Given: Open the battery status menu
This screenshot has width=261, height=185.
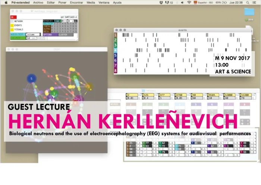Looking at the screenshot, I should [221, 3].
